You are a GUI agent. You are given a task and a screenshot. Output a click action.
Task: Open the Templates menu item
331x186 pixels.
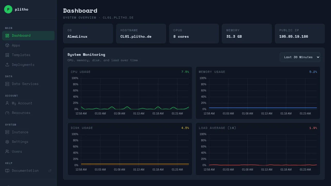pos(28,55)
